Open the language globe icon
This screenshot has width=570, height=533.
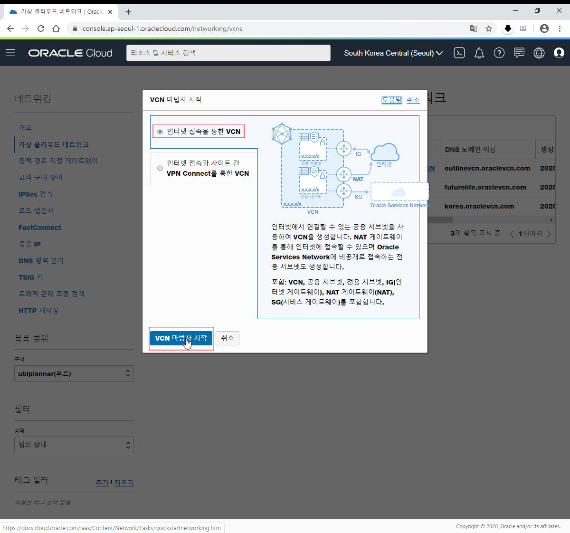pos(539,53)
